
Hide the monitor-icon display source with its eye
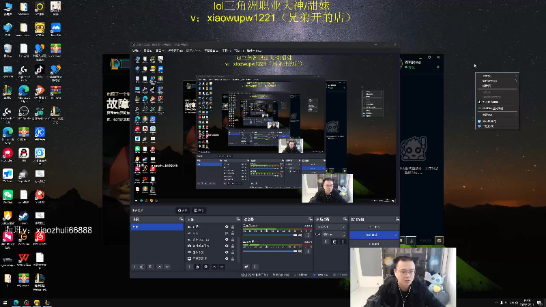[227, 259]
